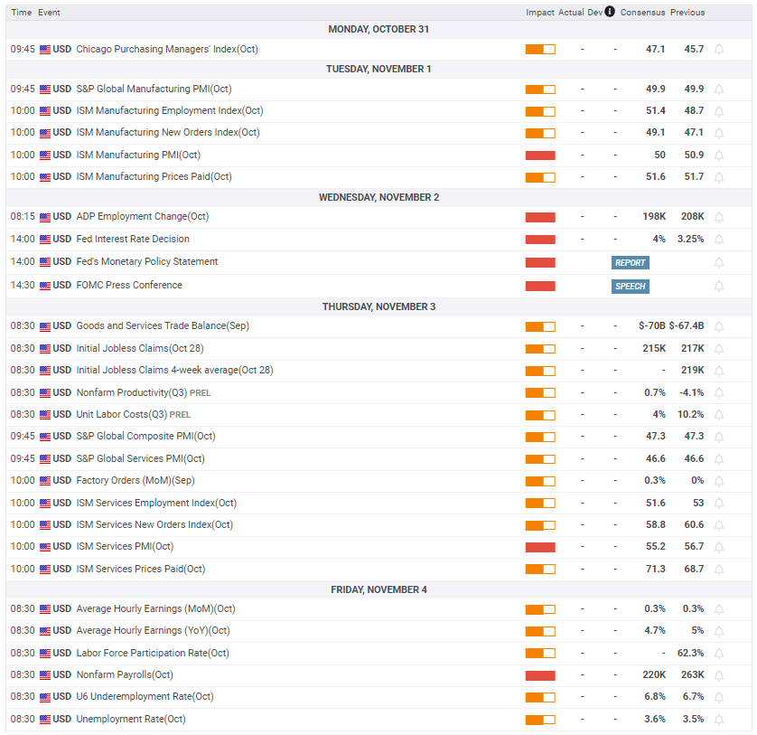The height and width of the screenshot is (735, 757).
Task: Click bell for Initial Jobless Claims(Oct 28)
Action: tap(718, 348)
